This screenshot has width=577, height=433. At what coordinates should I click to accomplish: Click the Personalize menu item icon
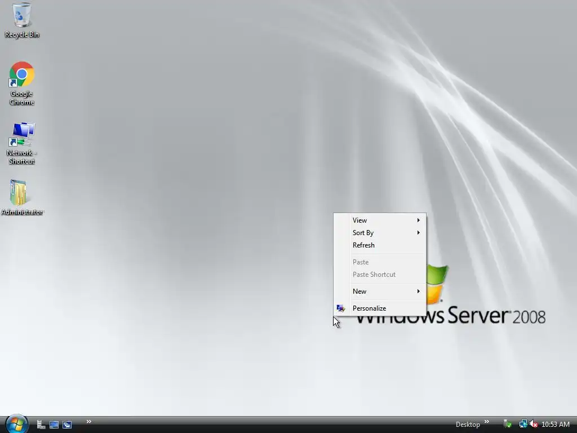tap(341, 308)
